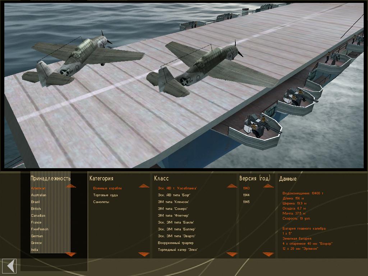Select the 1944 version year
The width and height of the screenshot is (368, 276).
click(246, 195)
